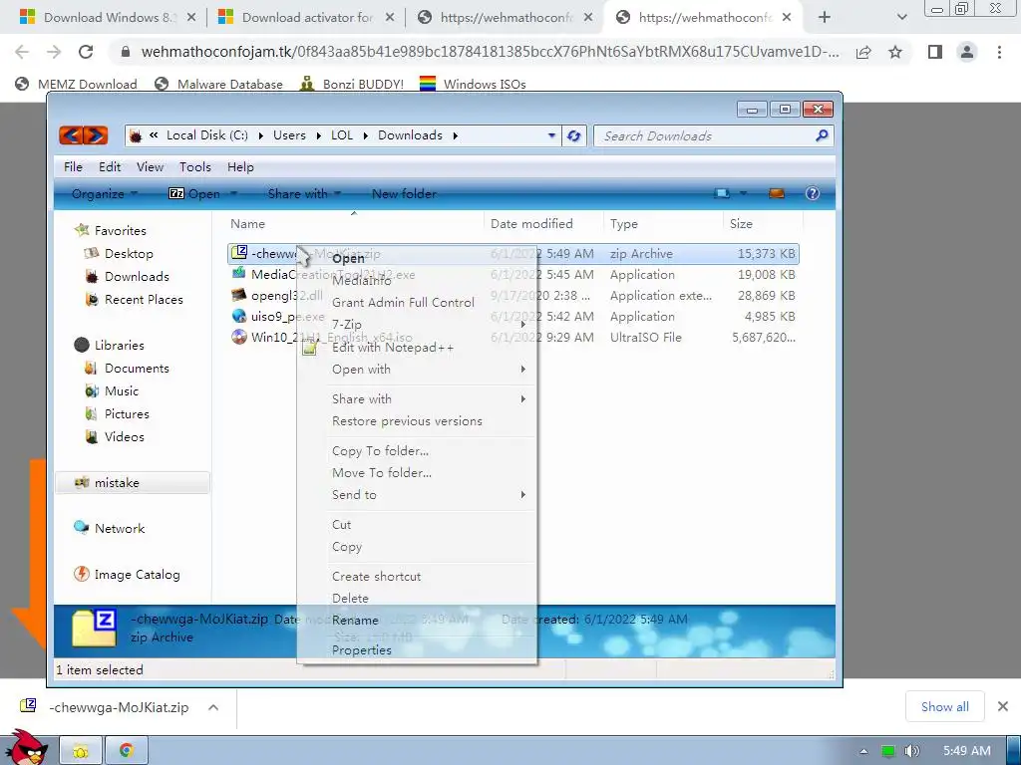Expand the Organize dropdown
The width and height of the screenshot is (1021, 765).
(x=104, y=194)
